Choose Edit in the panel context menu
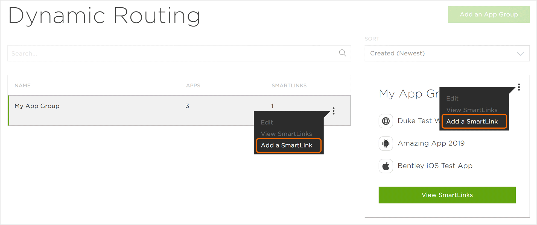 452,99
